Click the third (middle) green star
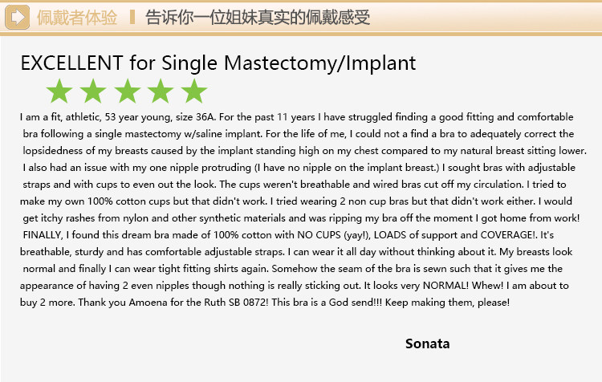The height and width of the screenshot is (382, 602). point(127,91)
